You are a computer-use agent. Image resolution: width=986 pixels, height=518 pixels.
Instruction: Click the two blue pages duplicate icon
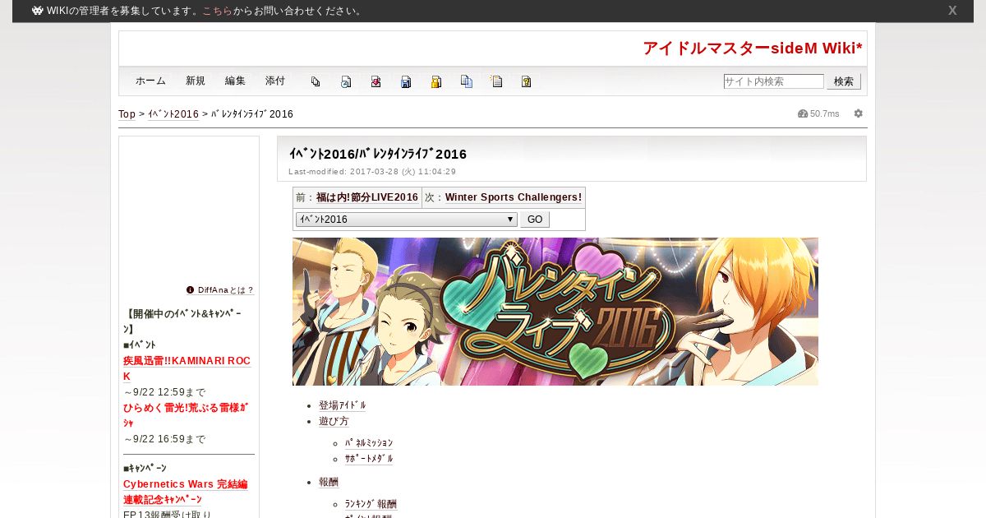point(467,81)
